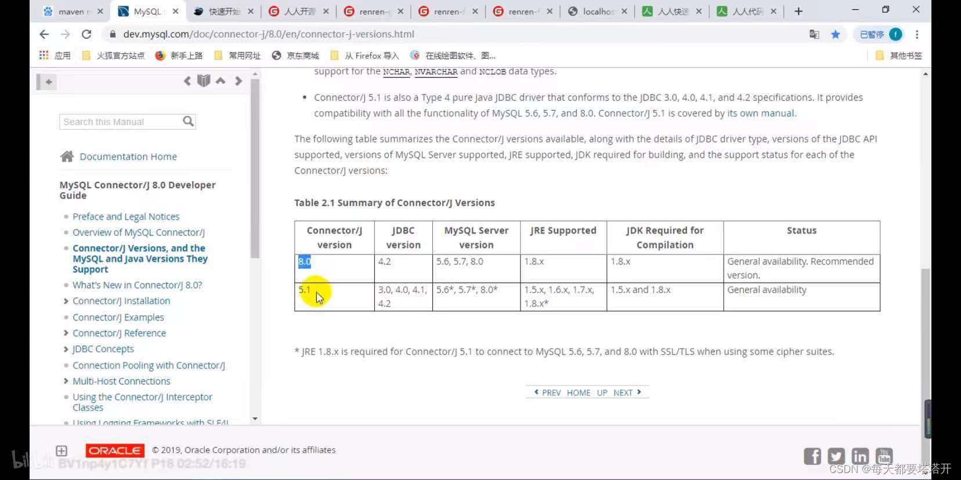Switch to the 人人代码 tab

point(747,11)
